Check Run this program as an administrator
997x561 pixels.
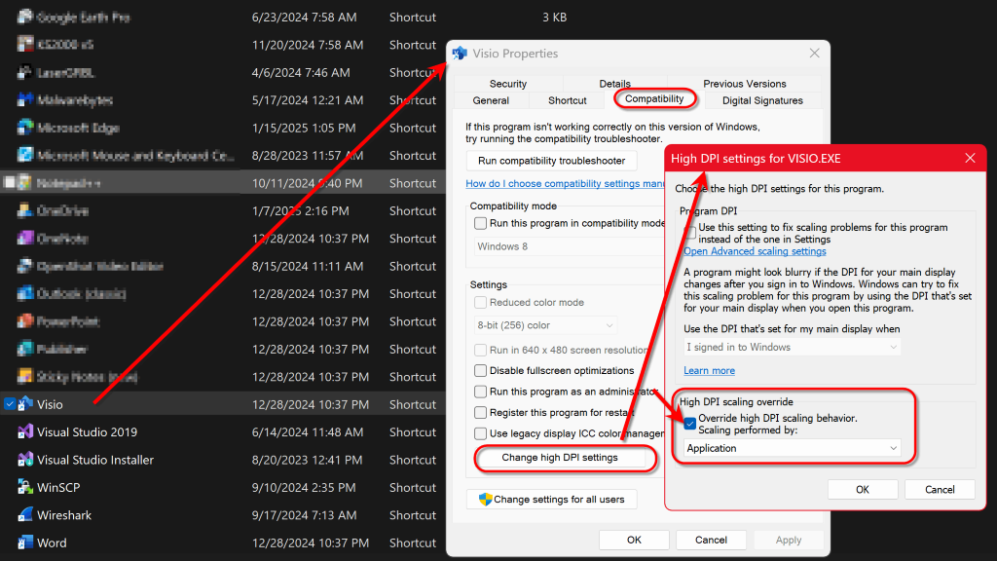[x=480, y=391]
